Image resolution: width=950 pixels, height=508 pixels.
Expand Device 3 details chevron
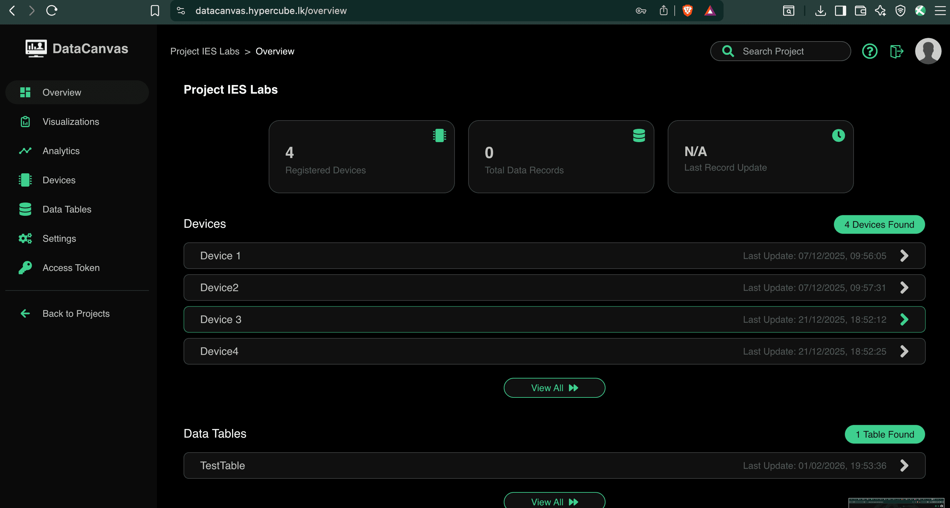[x=904, y=319]
